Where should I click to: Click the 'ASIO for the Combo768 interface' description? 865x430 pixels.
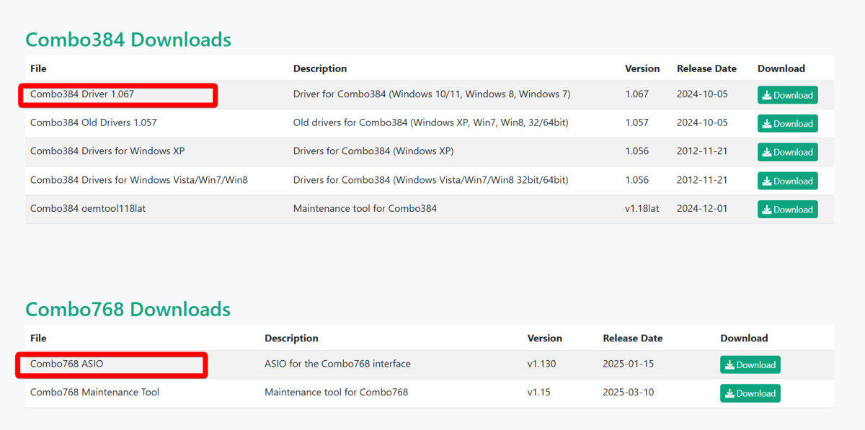[x=337, y=364]
